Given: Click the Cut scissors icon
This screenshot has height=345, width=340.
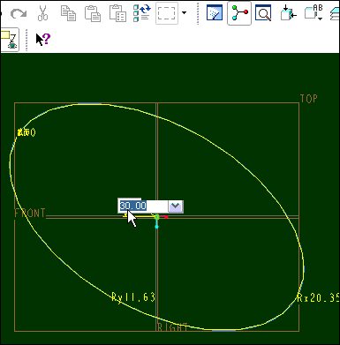Looking at the screenshot, I should point(43,13).
